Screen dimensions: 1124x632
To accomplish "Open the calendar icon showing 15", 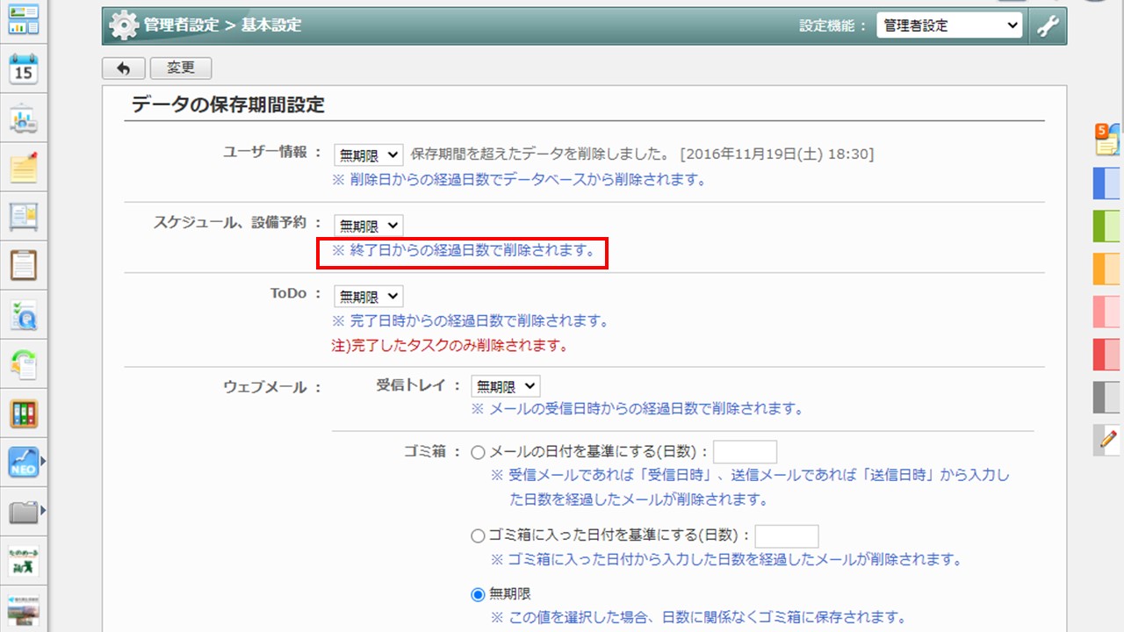I will click(24, 68).
